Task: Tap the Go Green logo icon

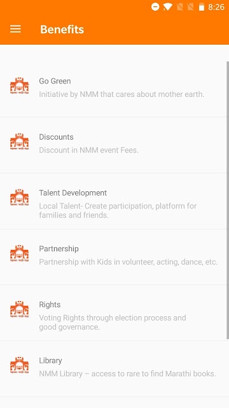Action: point(20,86)
